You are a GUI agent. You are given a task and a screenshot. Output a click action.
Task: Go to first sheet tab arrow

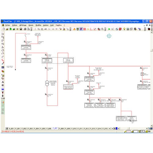7,129
